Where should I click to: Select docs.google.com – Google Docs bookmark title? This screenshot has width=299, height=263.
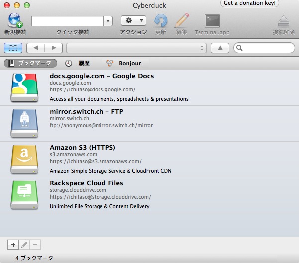pyautogui.click(x=101, y=76)
